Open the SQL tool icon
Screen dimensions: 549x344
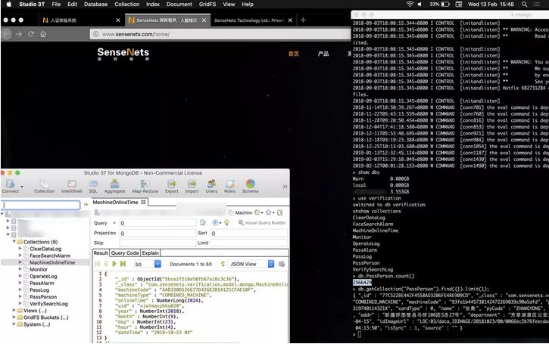tap(93, 186)
